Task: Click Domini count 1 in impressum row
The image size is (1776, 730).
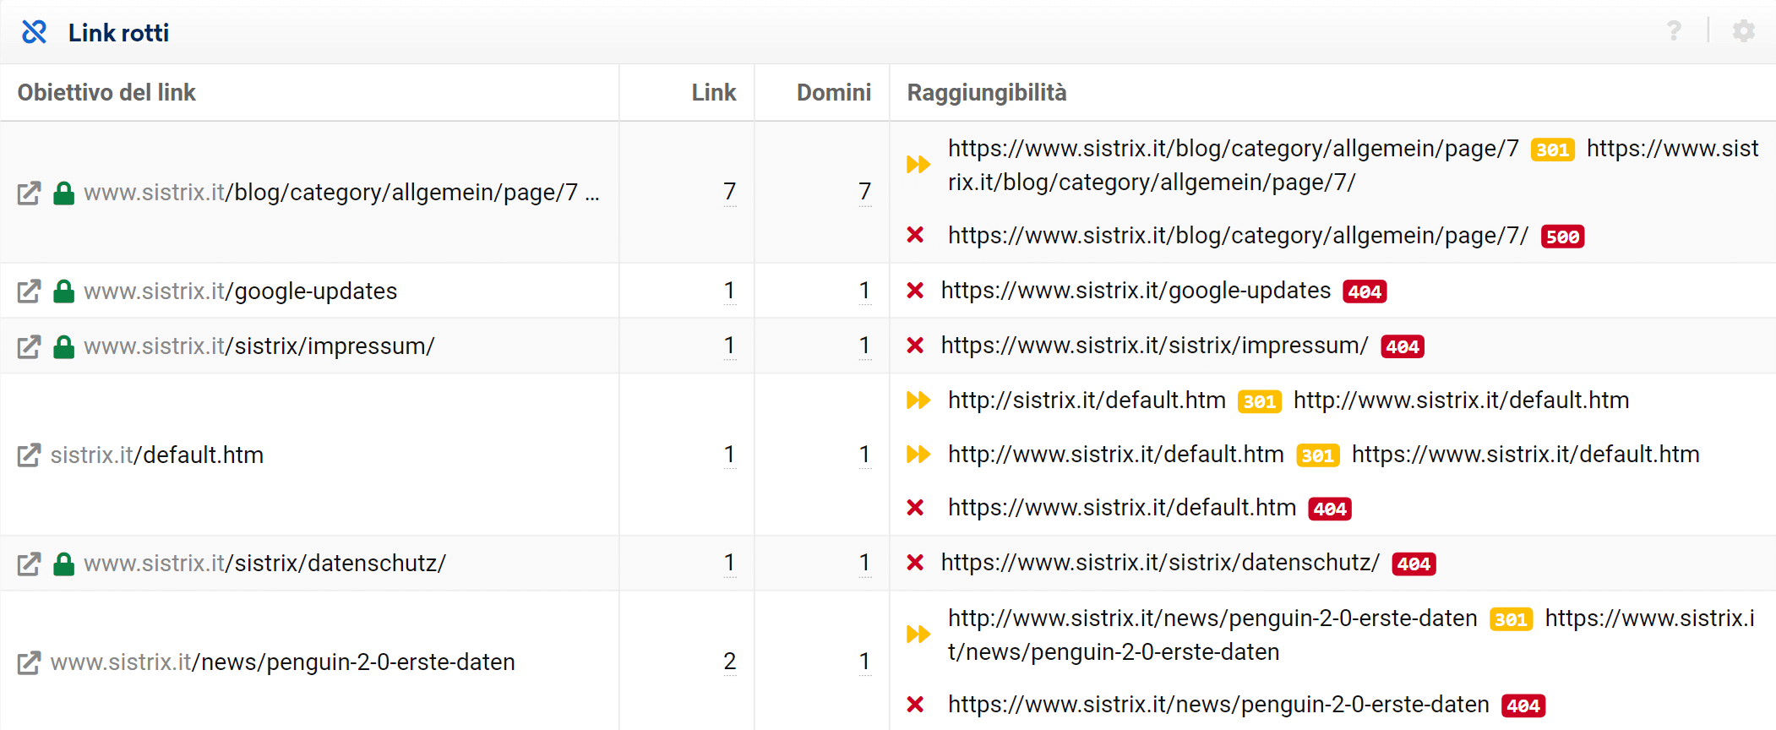Action: (865, 346)
